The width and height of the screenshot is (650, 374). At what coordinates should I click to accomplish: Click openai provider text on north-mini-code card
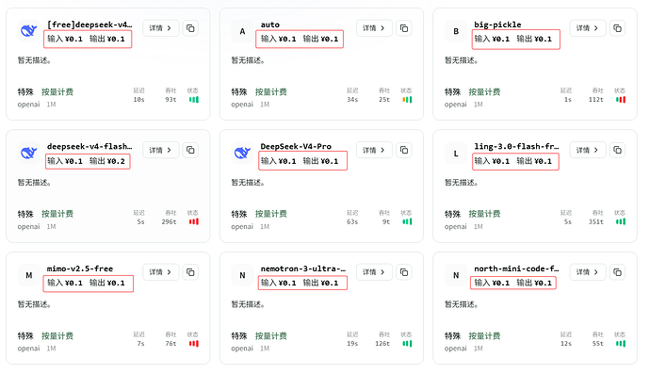(x=456, y=349)
